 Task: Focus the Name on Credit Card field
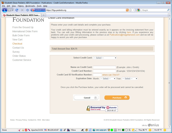point(105,67)
